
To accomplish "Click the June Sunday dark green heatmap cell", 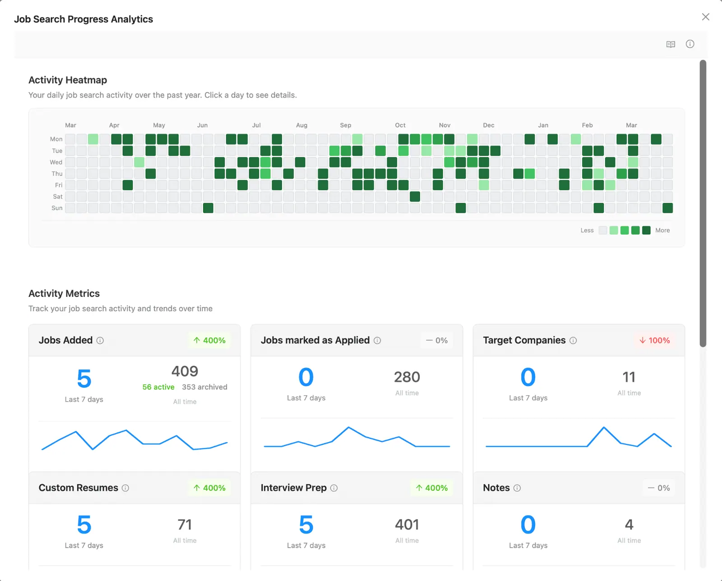I will click(208, 208).
